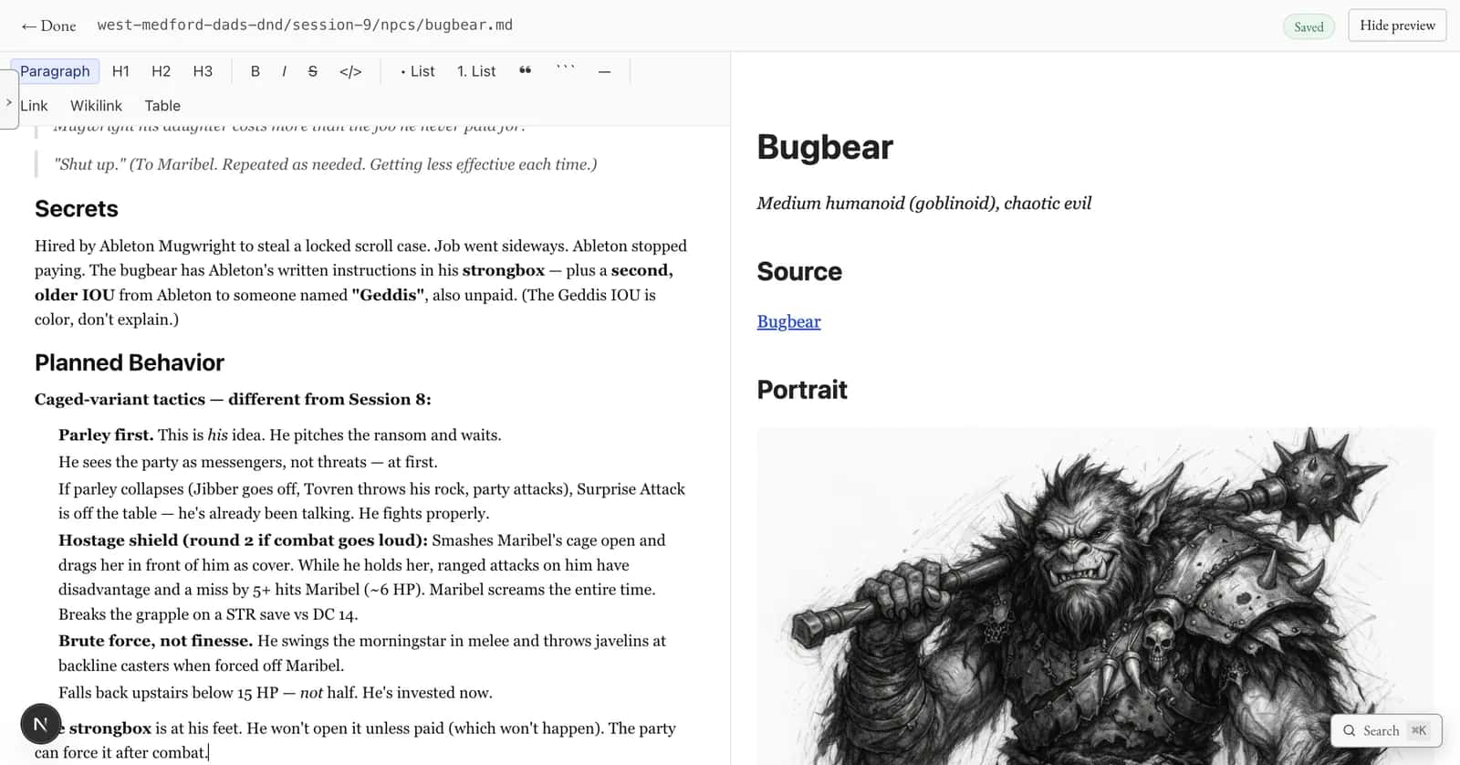Apply Heading 2 with the H2 button
The height and width of the screenshot is (765, 1460).
coord(161,71)
